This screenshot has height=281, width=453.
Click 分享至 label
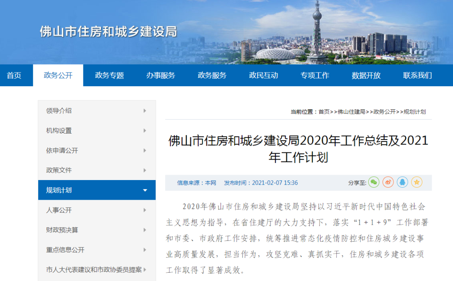(357, 183)
